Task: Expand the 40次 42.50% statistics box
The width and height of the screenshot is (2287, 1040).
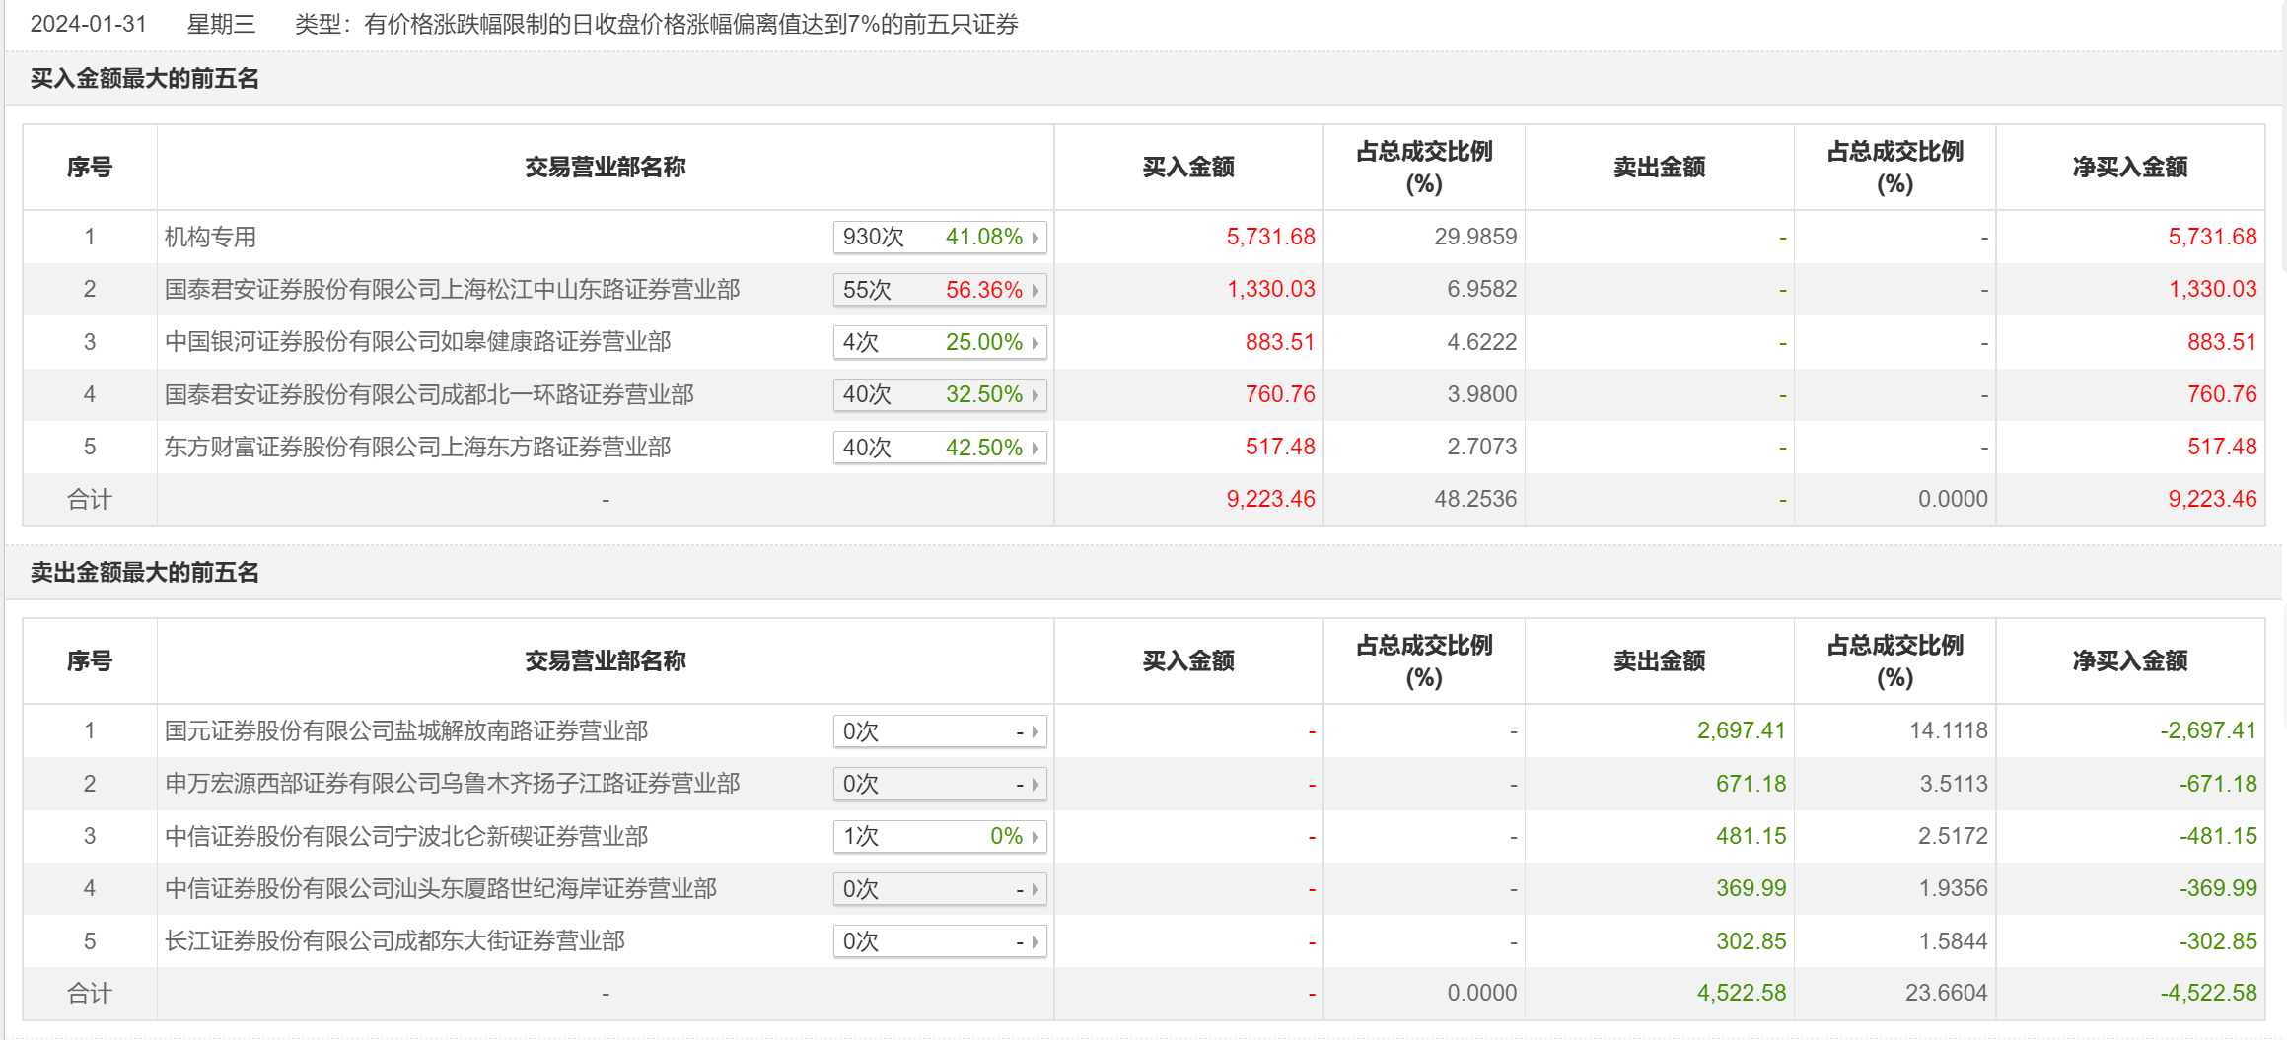Action: coord(938,448)
